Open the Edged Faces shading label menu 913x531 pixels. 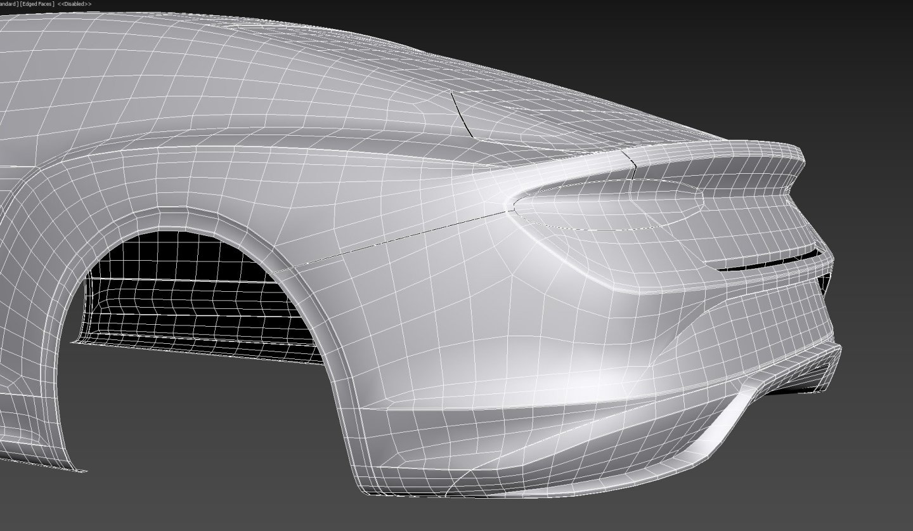pos(36,3)
